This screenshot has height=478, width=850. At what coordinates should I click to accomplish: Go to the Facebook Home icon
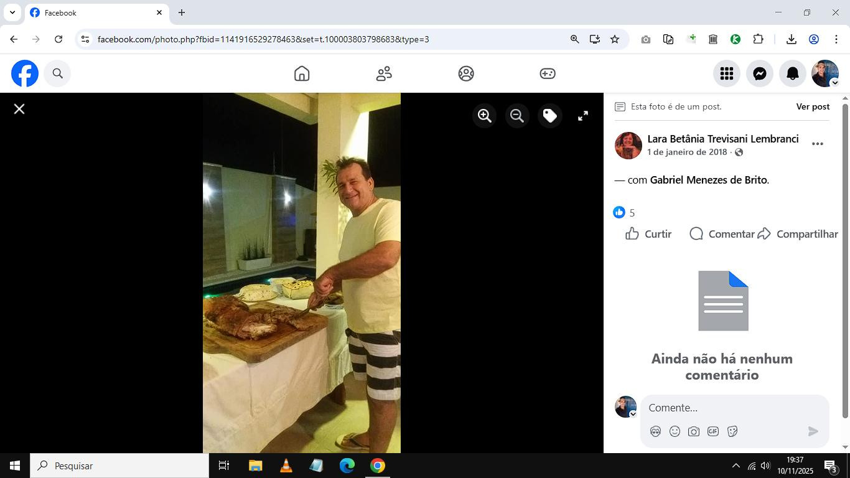click(302, 73)
